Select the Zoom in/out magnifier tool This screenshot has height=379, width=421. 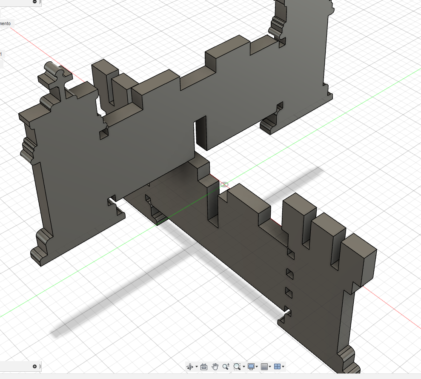coord(226,367)
